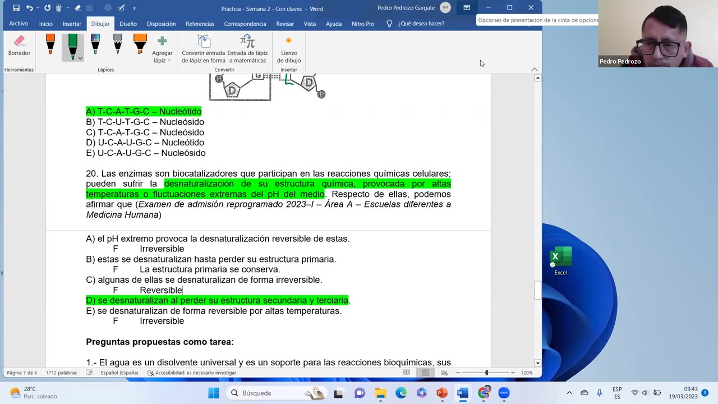The width and height of the screenshot is (718, 404).
Task: Switch to Web Layout view
Action: (x=444, y=373)
